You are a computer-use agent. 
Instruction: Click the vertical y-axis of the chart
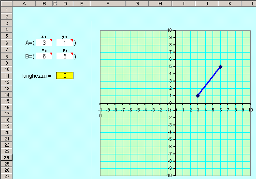coord(175,103)
